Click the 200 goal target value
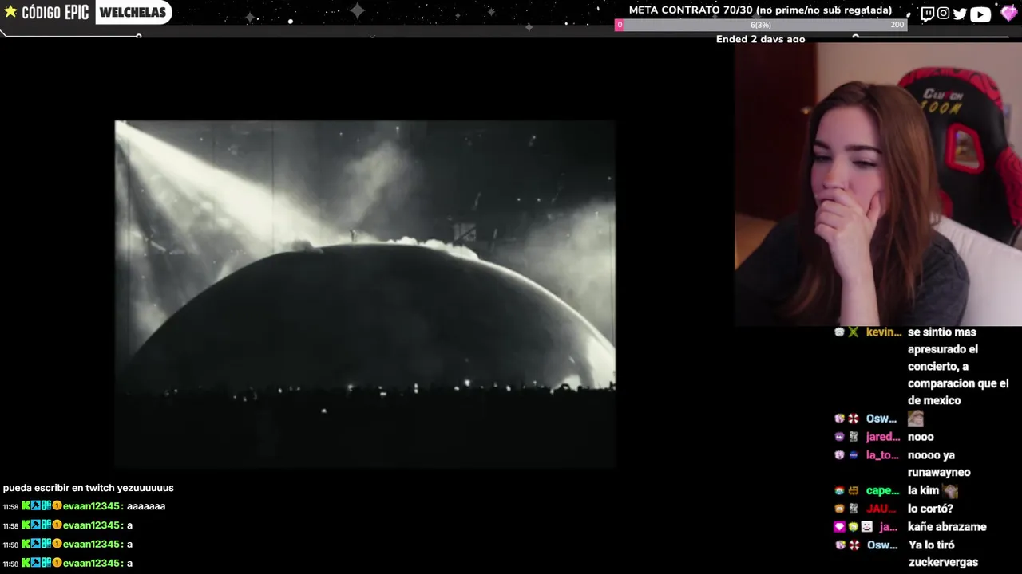Viewport: 1022px width, 574px height. point(897,25)
